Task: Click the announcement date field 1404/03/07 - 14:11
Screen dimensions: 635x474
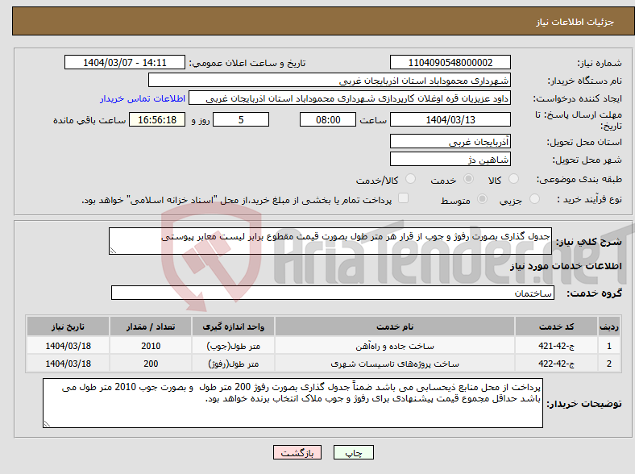Action: [x=125, y=62]
